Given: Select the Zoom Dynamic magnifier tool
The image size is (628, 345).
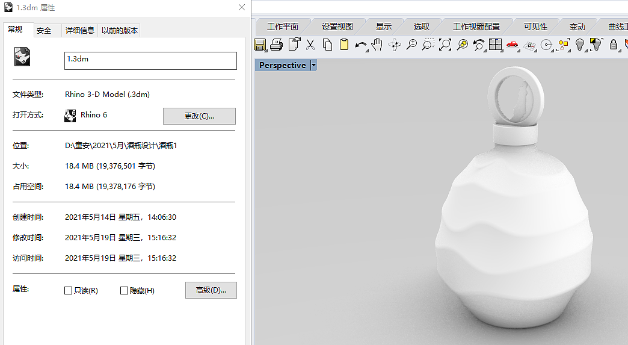Looking at the screenshot, I should click(411, 45).
